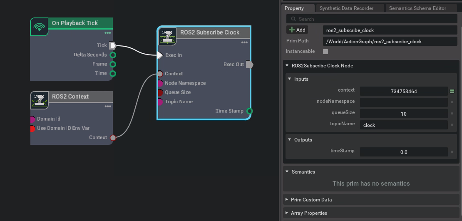Click the Time Stamp output port
Image resolution: width=462 pixels, height=221 pixels.
tap(250, 111)
